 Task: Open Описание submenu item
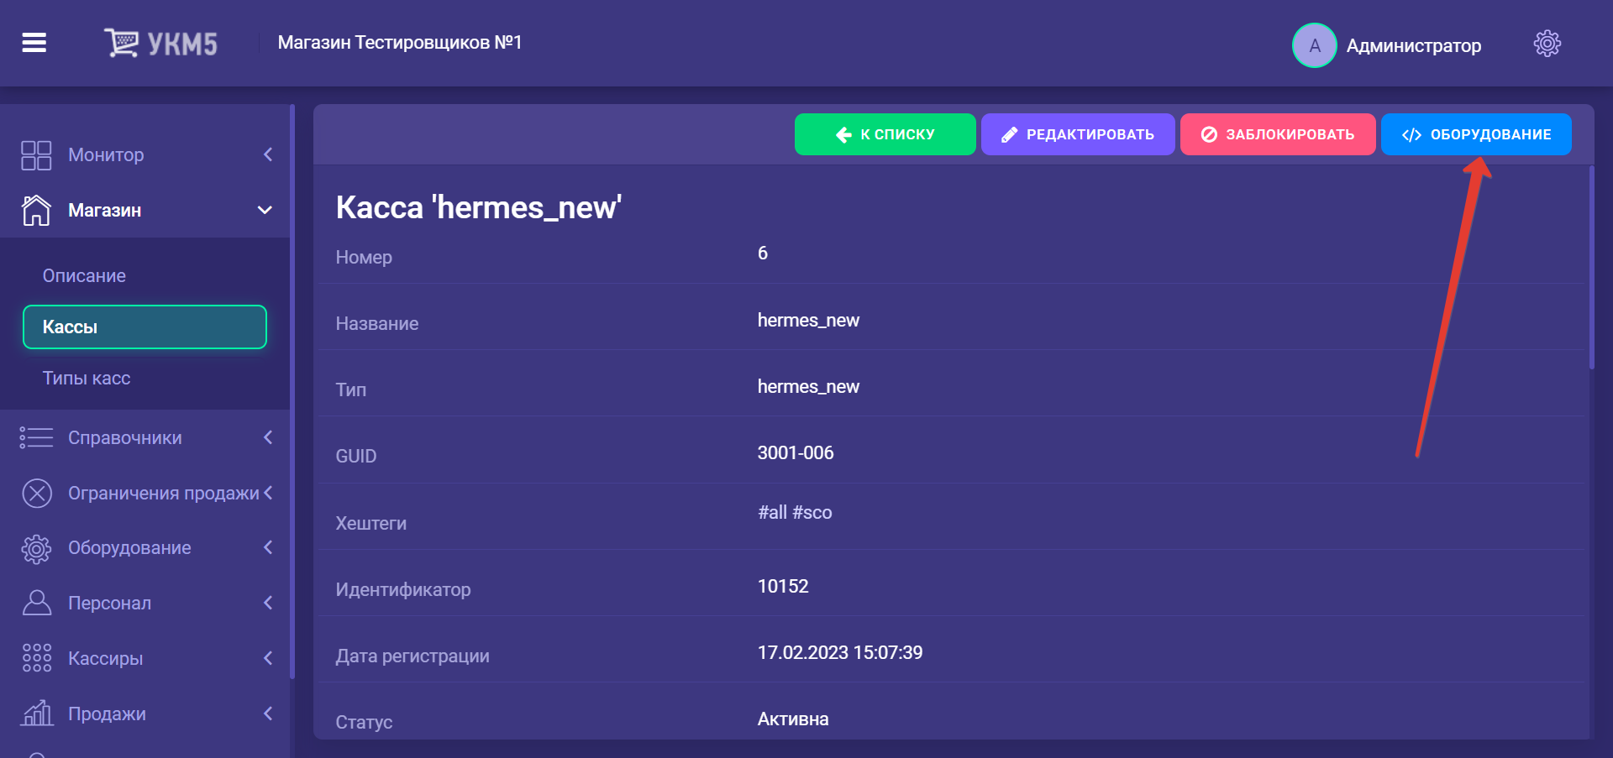tap(84, 275)
